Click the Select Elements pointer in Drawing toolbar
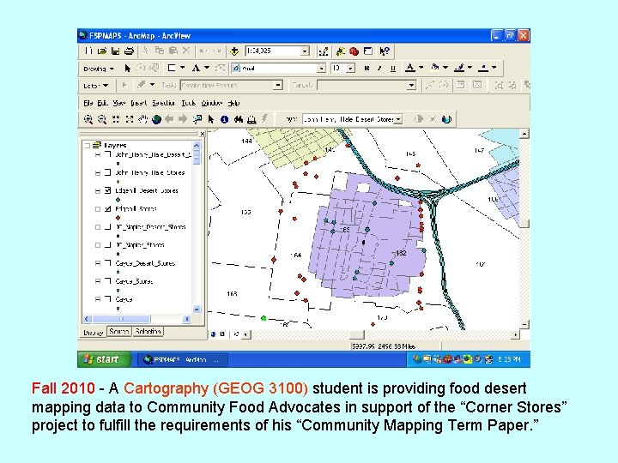This screenshot has width=618, height=463. tap(127, 68)
